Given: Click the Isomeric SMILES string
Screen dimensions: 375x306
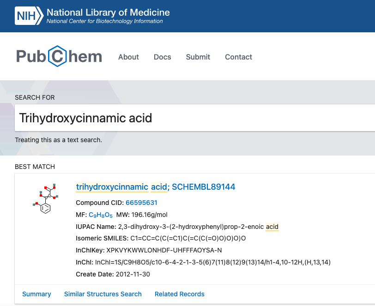Looking at the screenshot, I should pyautogui.click(x=188, y=238).
